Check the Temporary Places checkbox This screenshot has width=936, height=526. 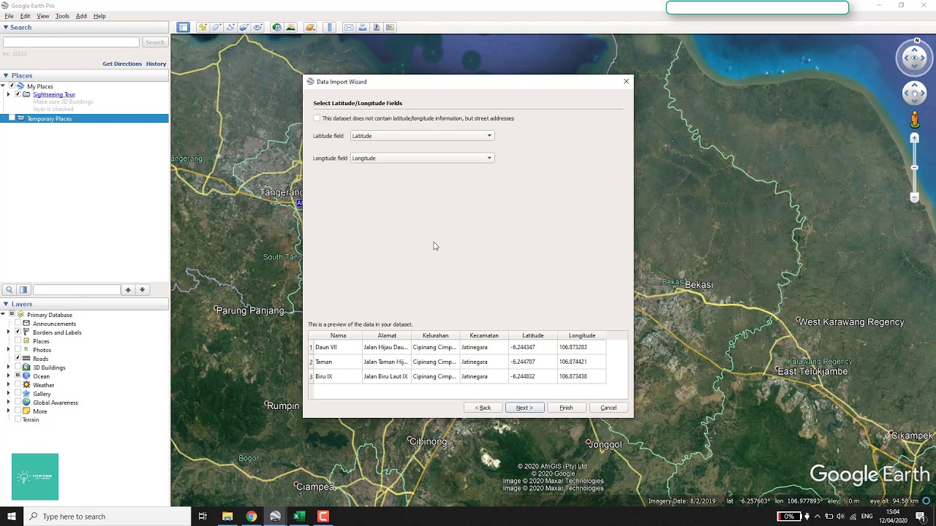point(12,118)
